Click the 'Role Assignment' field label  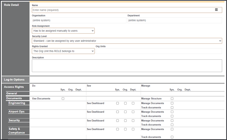pyautogui.click(x=41, y=26)
